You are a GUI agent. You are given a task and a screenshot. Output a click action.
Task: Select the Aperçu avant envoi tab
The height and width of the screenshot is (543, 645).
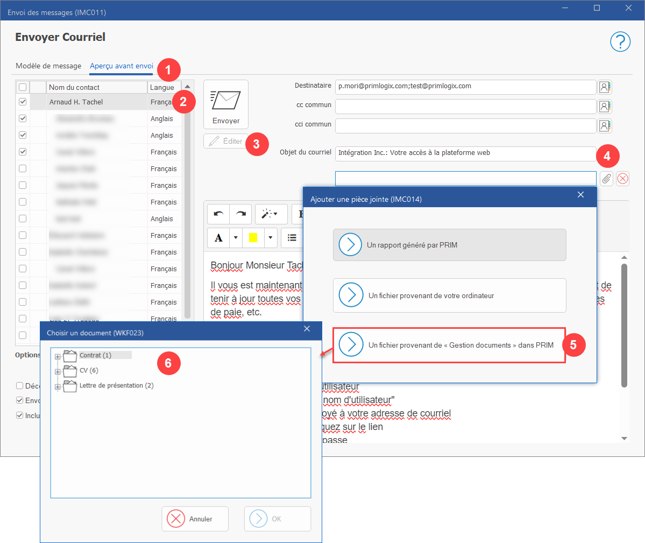coord(122,66)
